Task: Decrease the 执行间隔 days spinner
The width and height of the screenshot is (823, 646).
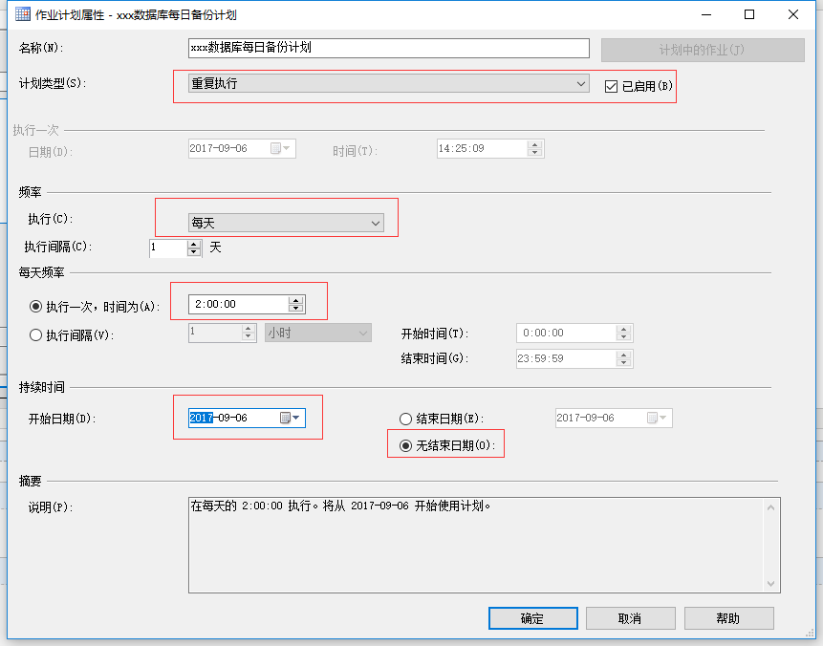Action: [194, 252]
